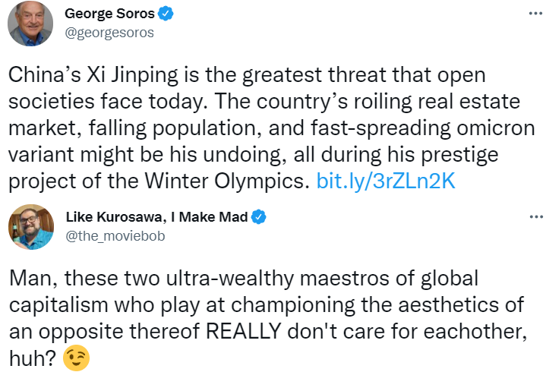Viewport: 546px width, 372px height.
Task: Open the @georgesoros handle link
Action: click(x=109, y=33)
